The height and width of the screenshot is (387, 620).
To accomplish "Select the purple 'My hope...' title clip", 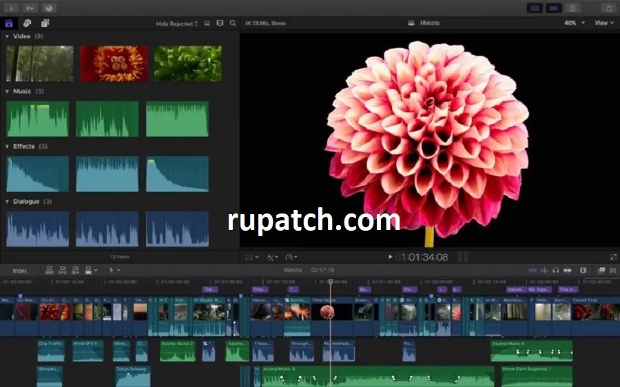I will point(539,290).
